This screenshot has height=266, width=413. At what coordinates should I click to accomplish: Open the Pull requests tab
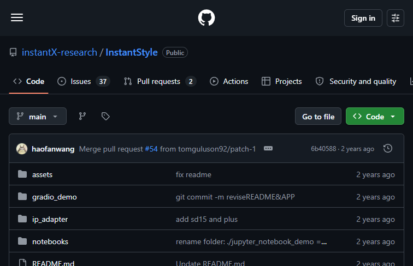[160, 81]
